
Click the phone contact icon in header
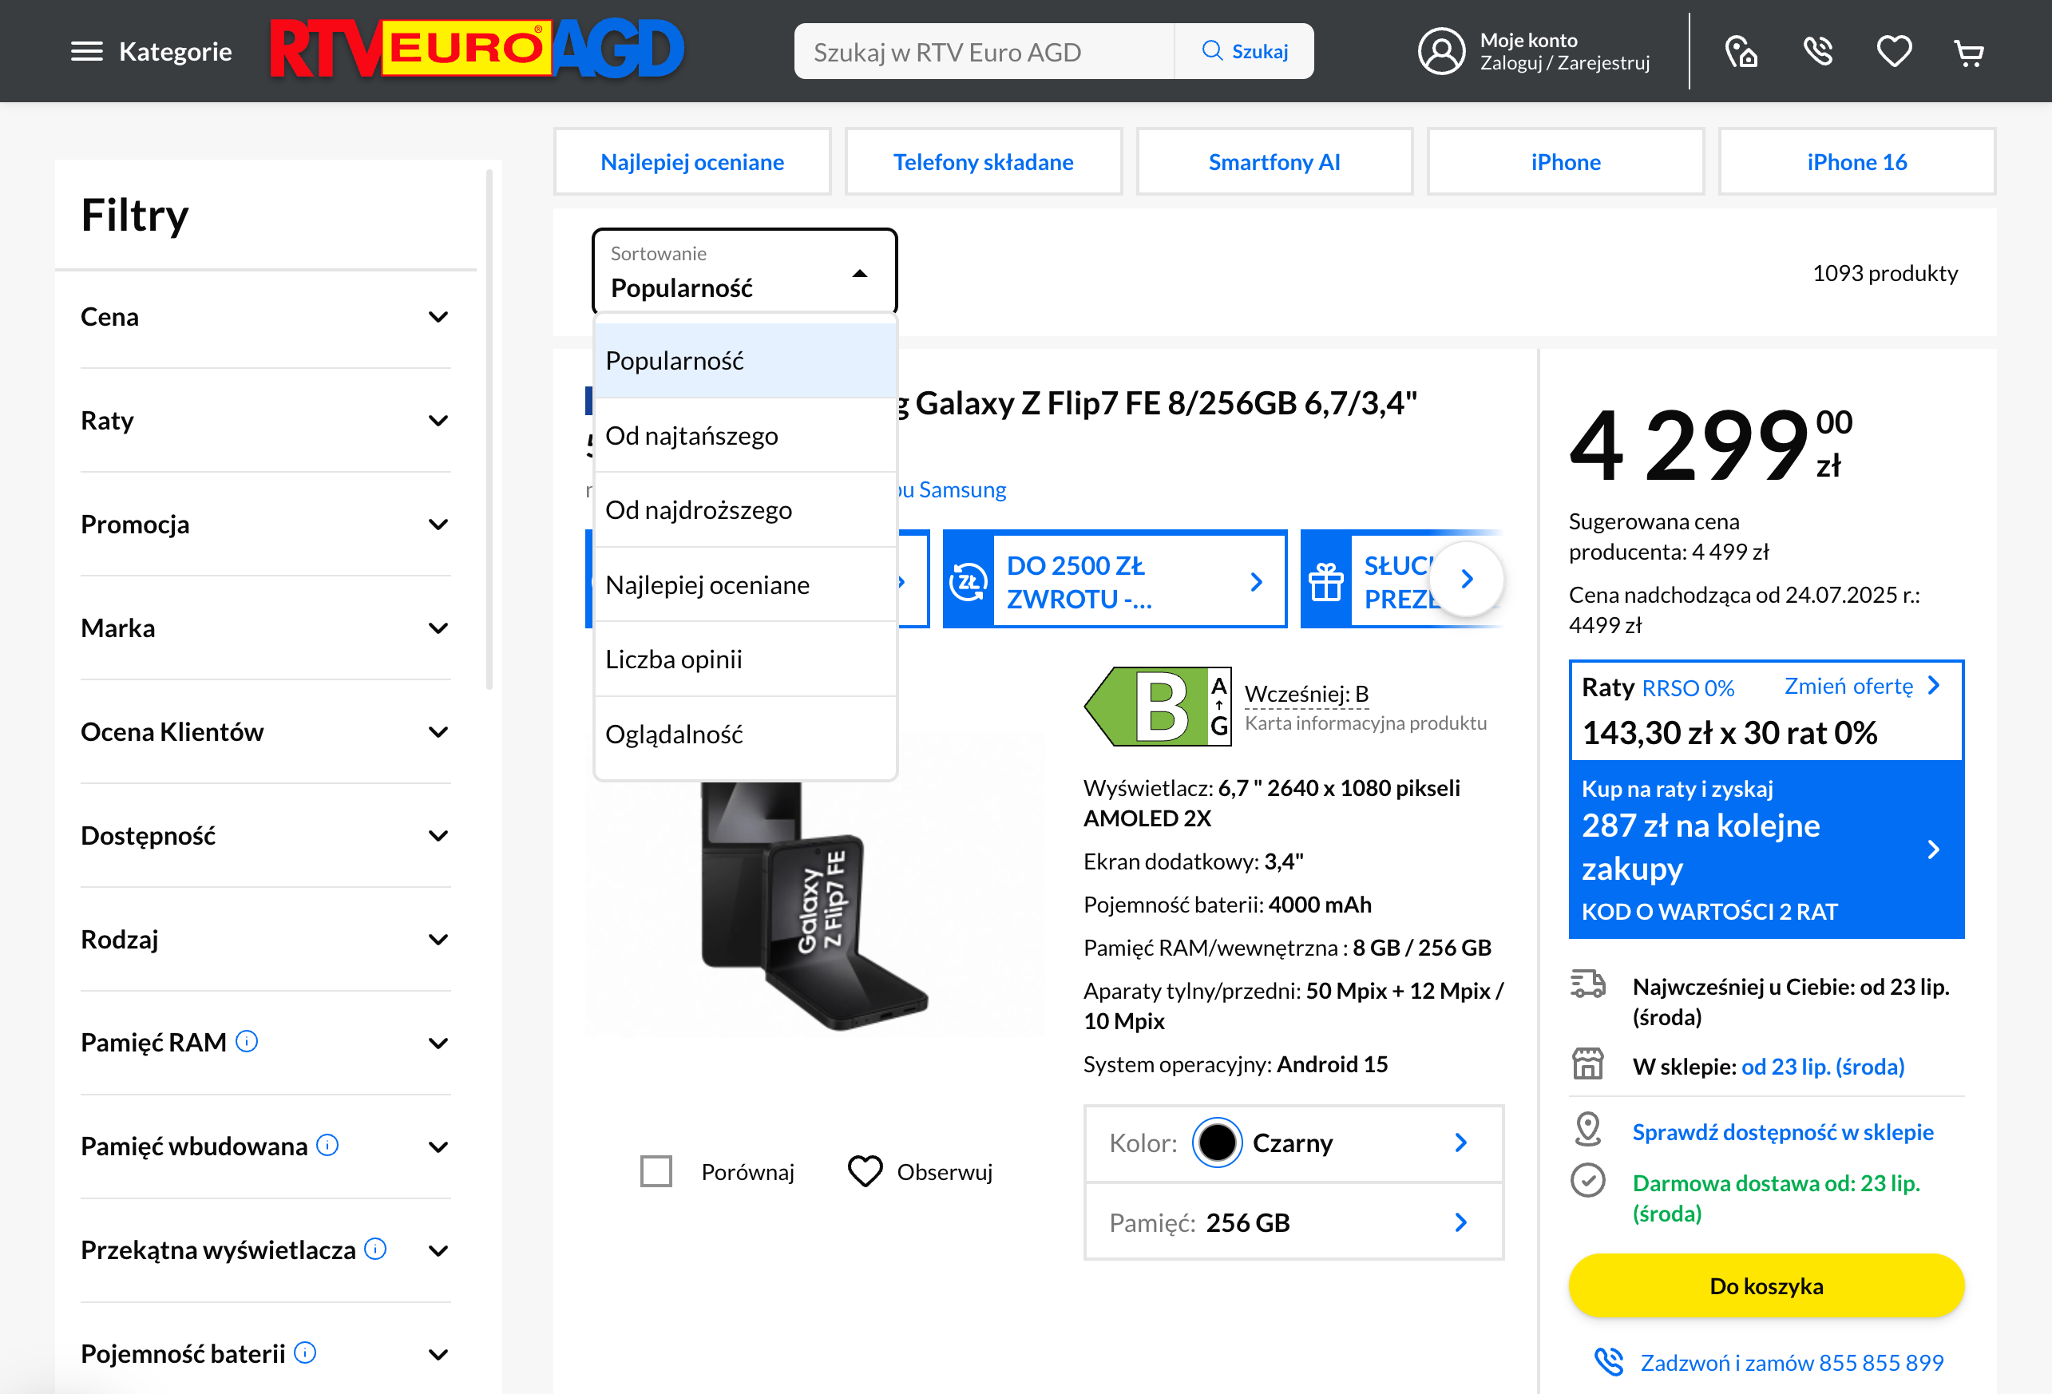click(x=1819, y=51)
